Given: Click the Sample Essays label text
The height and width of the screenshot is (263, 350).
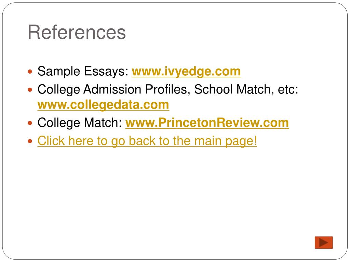Looking at the screenshot, I should [x=83, y=72].
